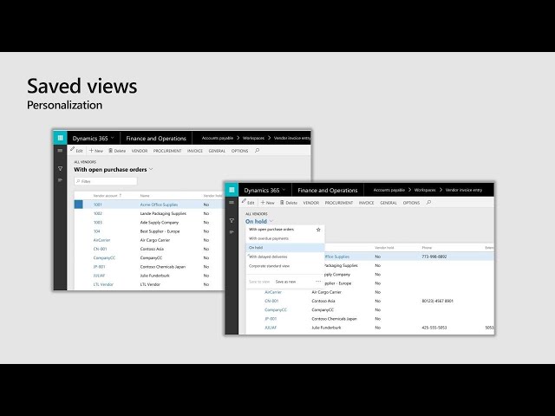
Task: Click Delete in the front window action bar
Action: pyautogui.click(x=289, y=203)
